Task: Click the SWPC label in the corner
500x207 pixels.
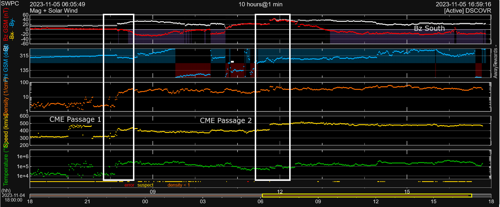Action: [10, 4]
